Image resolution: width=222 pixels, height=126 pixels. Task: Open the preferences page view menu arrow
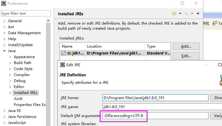tap(198, 13)
